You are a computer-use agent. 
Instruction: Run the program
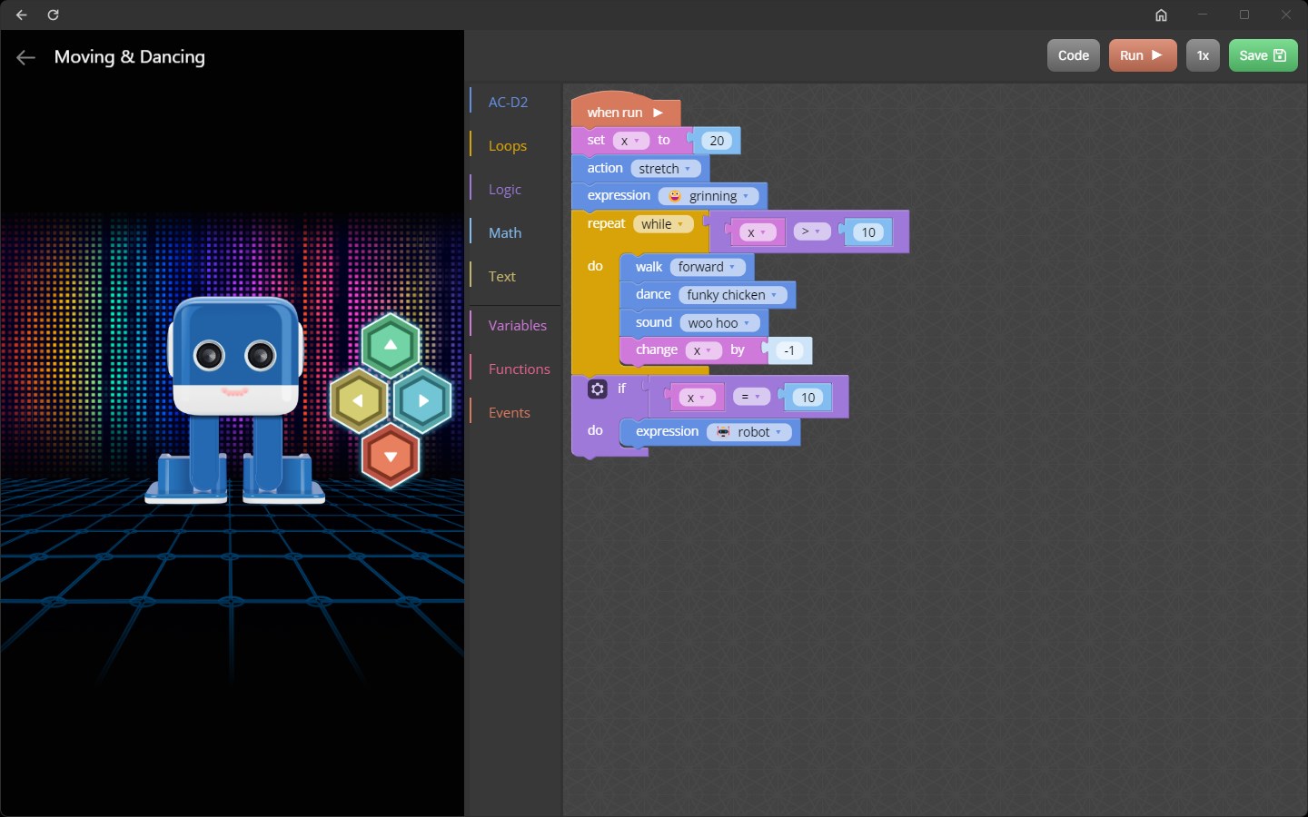(x=1142, y=55)
